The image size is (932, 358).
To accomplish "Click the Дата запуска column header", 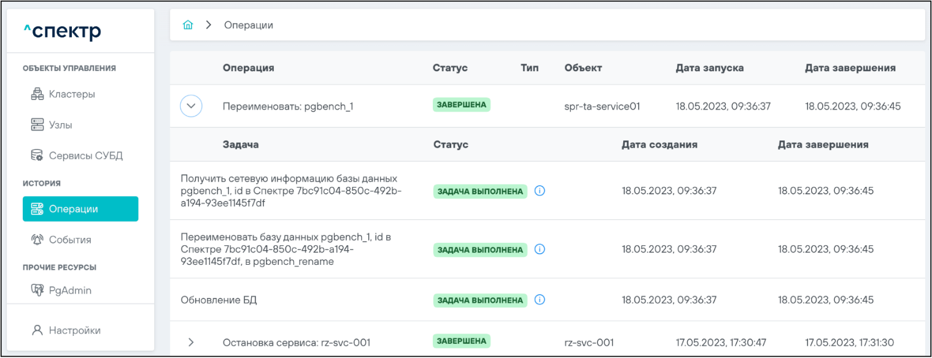I will [x=709, y=68].
